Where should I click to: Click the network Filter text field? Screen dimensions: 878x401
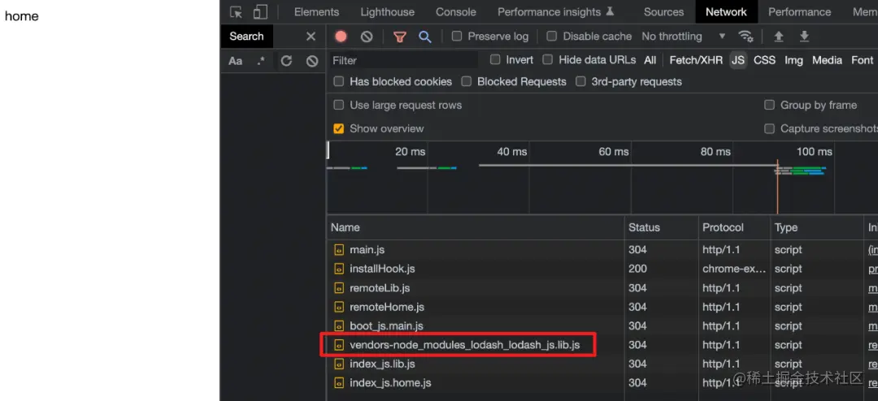(404, 60)
